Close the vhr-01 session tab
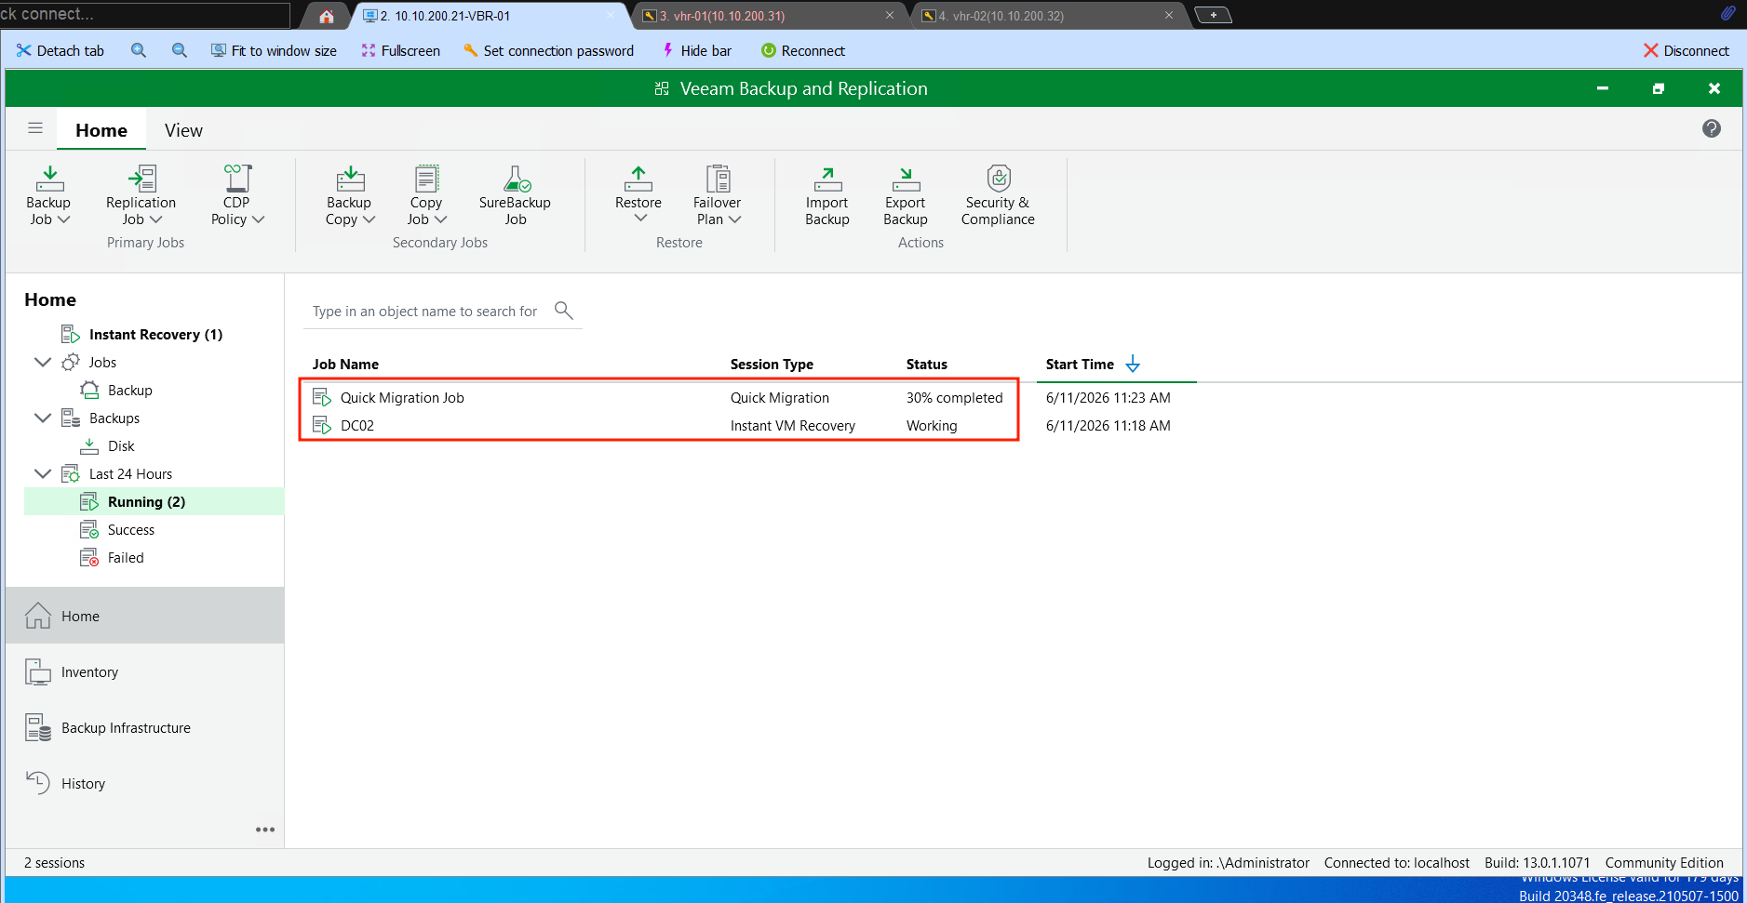 [889, 15]
